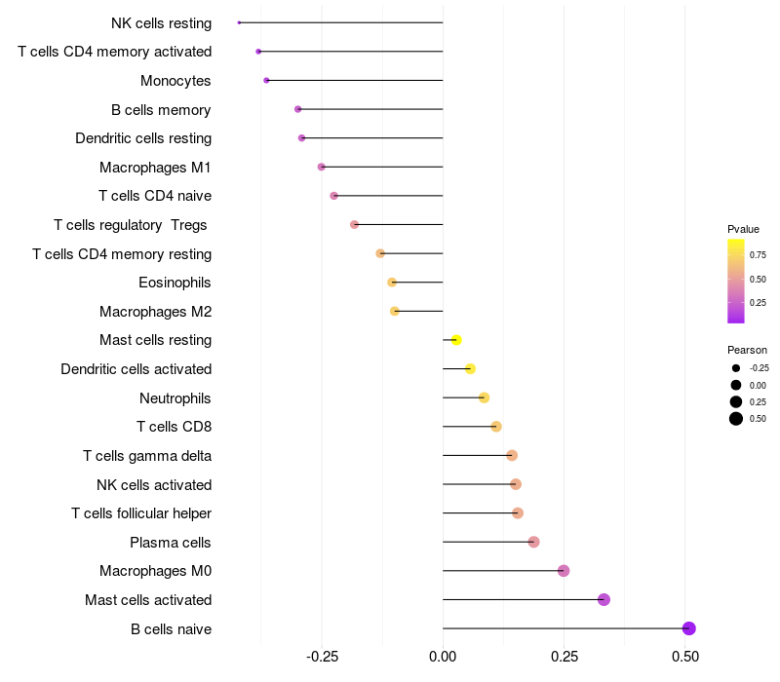
Task: Click the 0.00 Pearson legend circle
Action: coord(736,385)
